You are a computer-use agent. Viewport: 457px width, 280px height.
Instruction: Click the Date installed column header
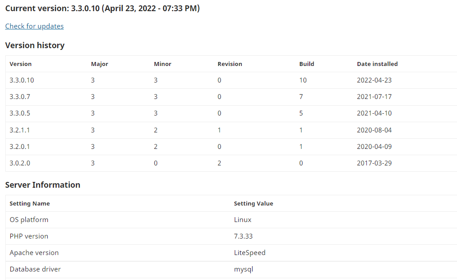click(x=377, y=64)
